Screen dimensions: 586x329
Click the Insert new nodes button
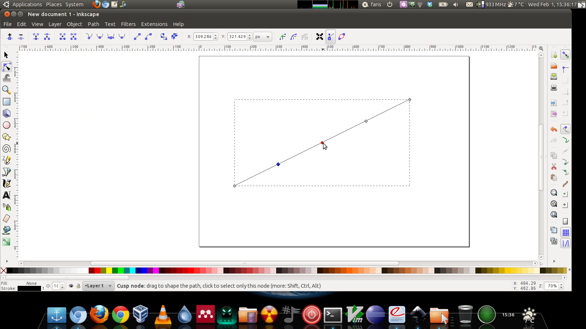click(x=10, y=37)
